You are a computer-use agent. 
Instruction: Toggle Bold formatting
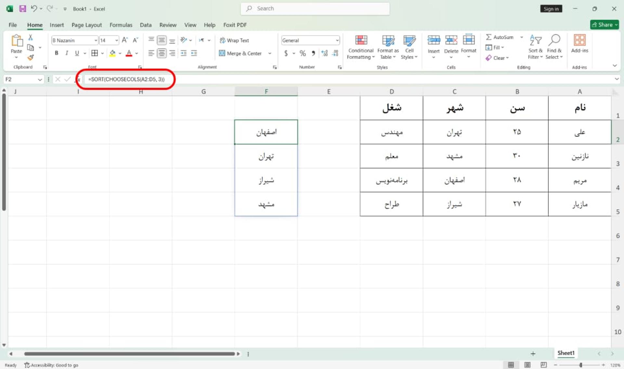click(x=57, y=53)
